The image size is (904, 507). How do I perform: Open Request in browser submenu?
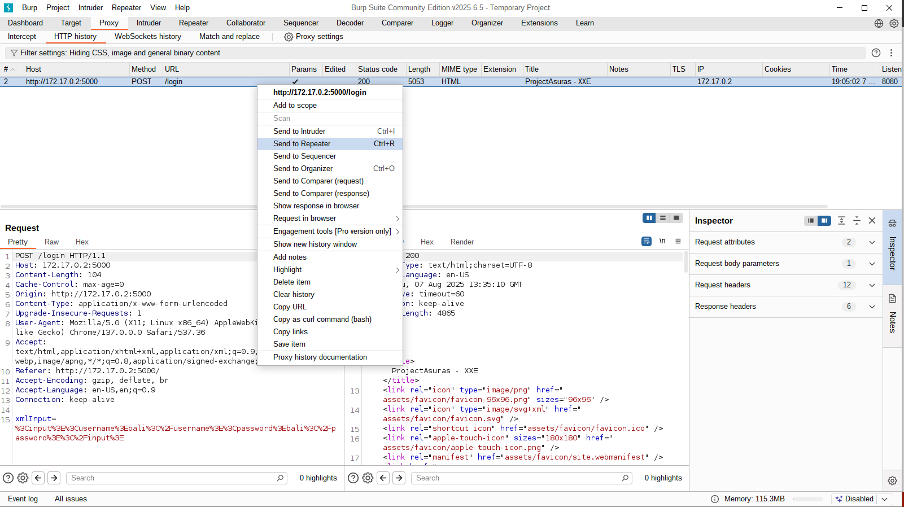point(330,218)
